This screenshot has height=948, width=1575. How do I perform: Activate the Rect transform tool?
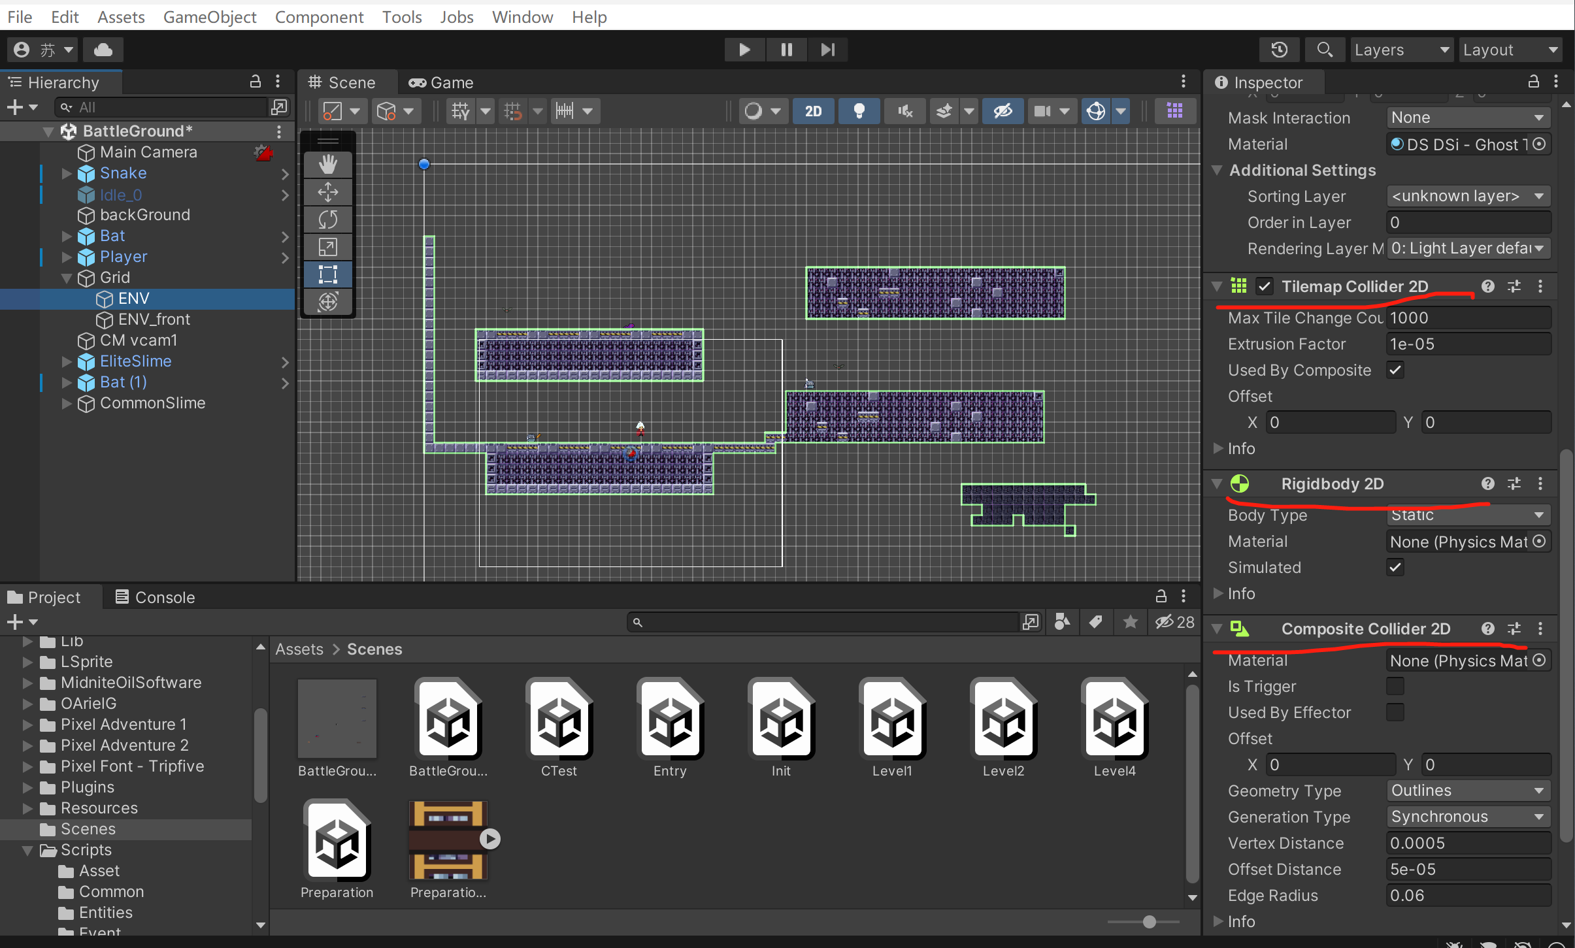tap(327, 274)
